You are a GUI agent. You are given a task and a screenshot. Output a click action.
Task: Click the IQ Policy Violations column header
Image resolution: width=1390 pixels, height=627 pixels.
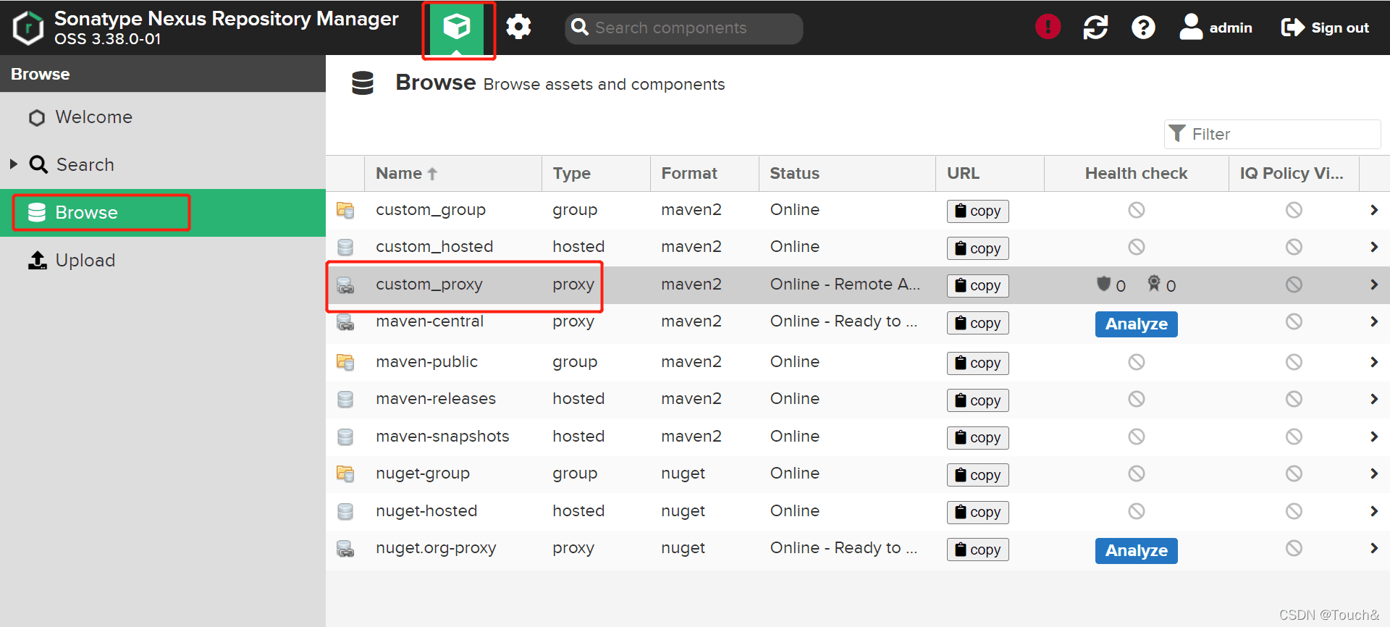pos(1294,173)
